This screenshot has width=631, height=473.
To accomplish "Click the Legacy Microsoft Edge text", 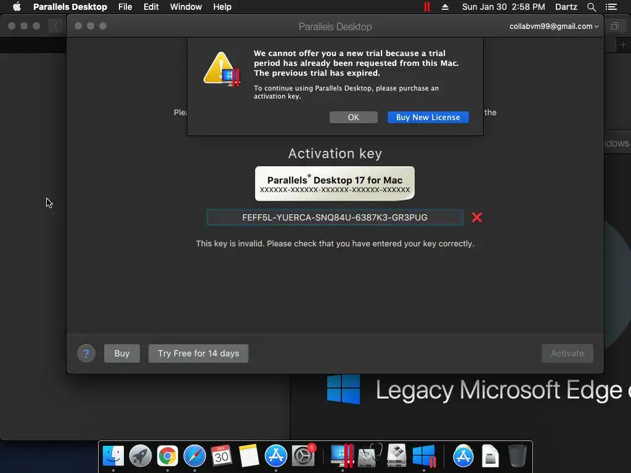I will point(503,390).
